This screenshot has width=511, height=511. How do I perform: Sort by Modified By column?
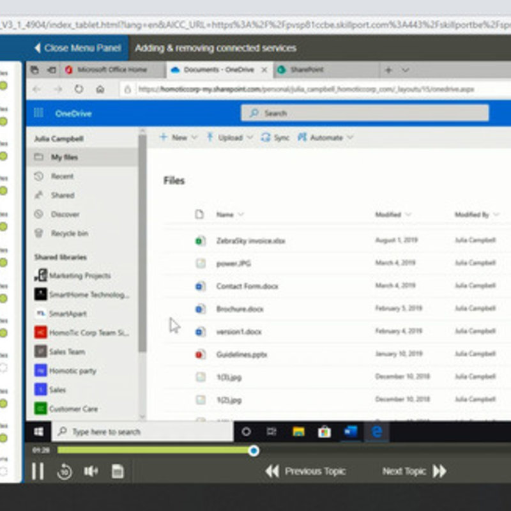[x=477, y=215]
